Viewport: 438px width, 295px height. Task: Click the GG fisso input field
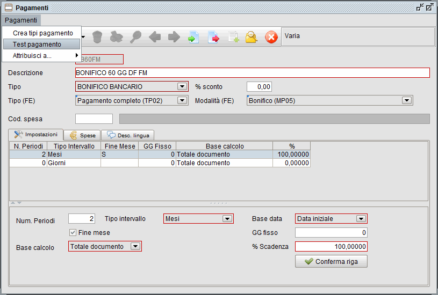(331, 233)
